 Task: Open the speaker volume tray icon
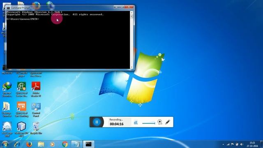pos(242,144)
